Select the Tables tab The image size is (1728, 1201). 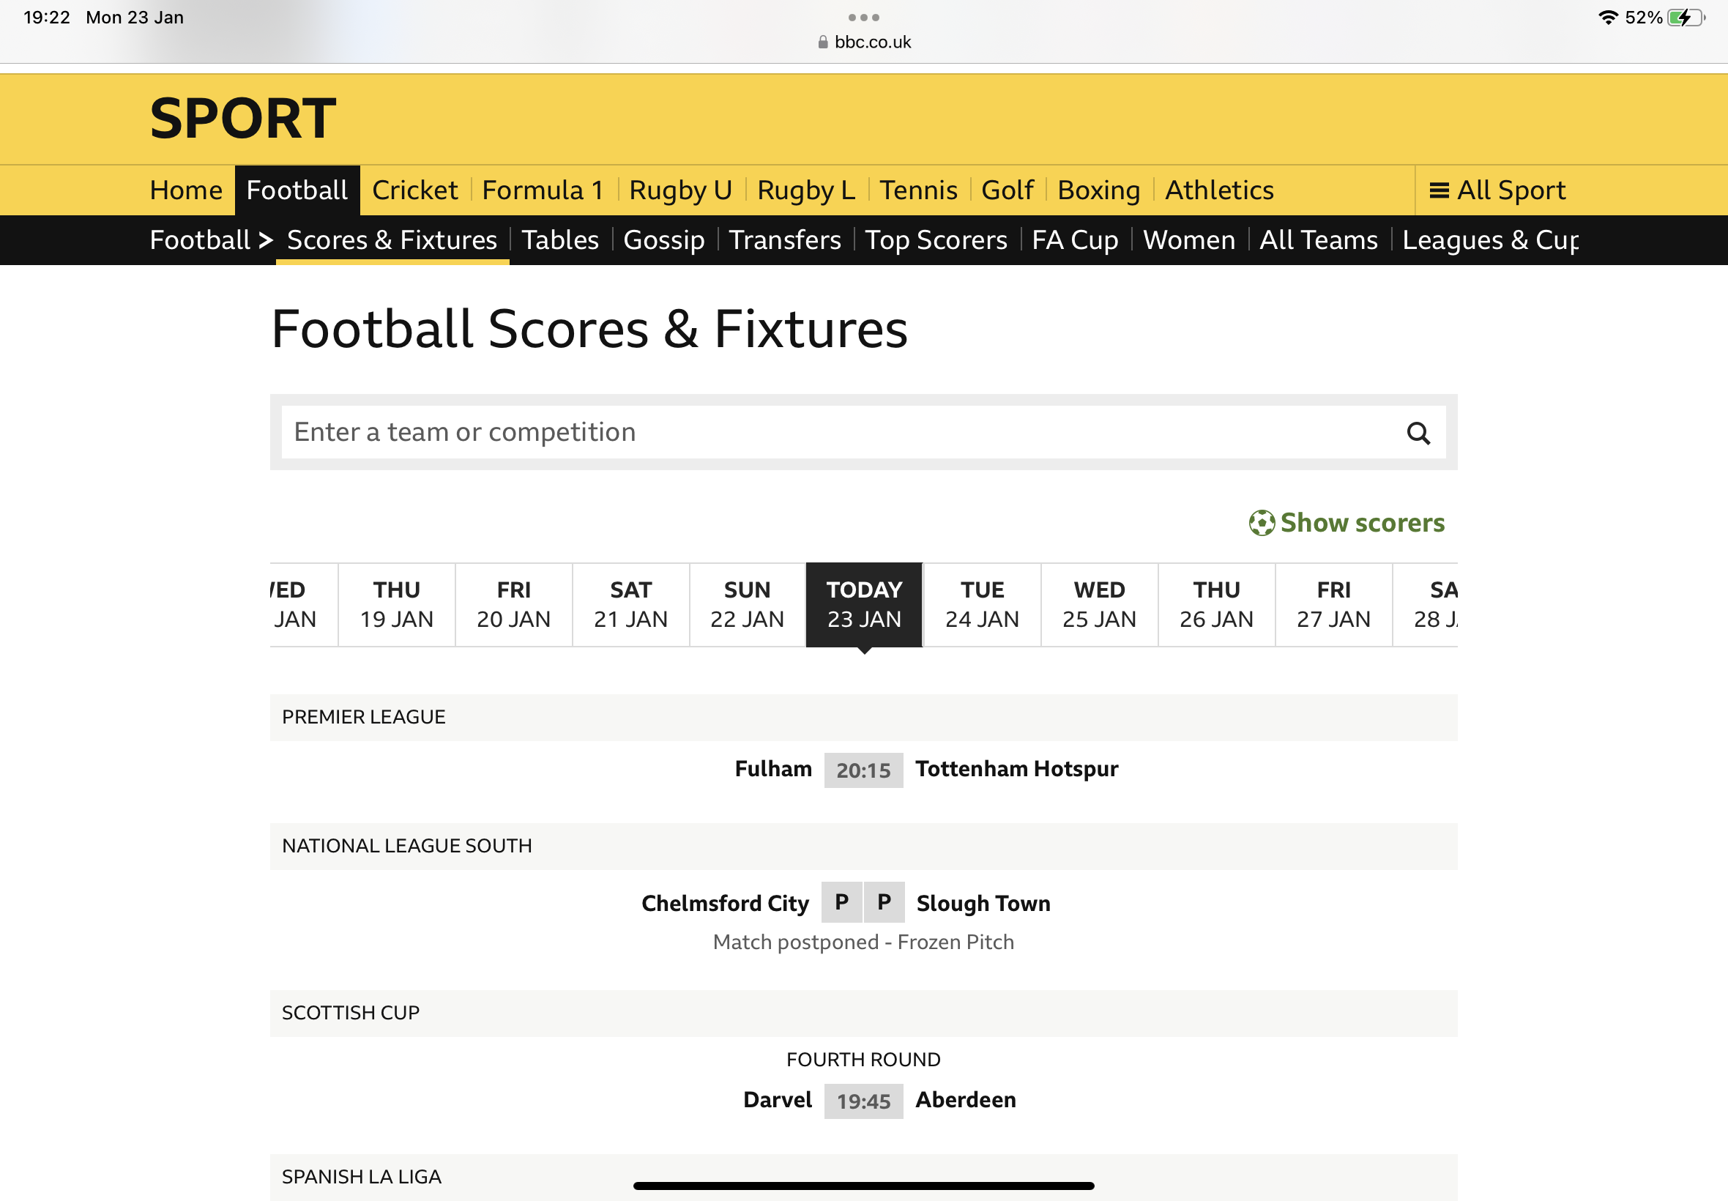coord(560,240)
